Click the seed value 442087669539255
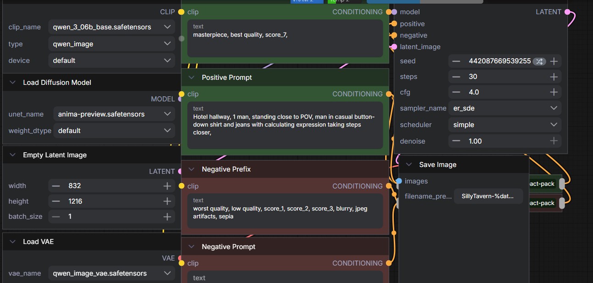 point(499,61)
